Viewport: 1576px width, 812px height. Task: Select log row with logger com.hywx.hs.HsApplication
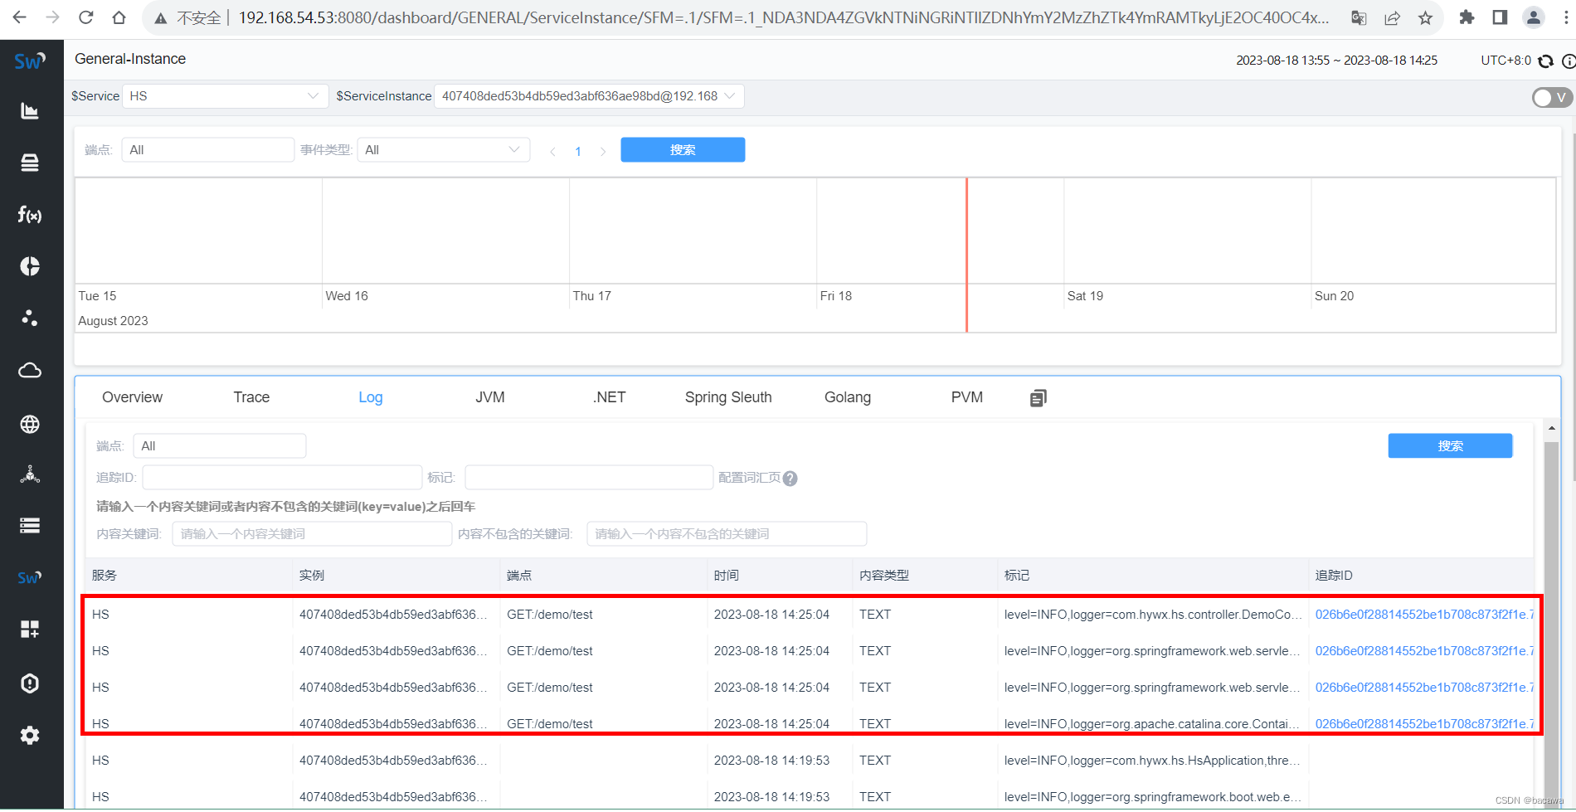pyautogui.click(x=810, y=761)
